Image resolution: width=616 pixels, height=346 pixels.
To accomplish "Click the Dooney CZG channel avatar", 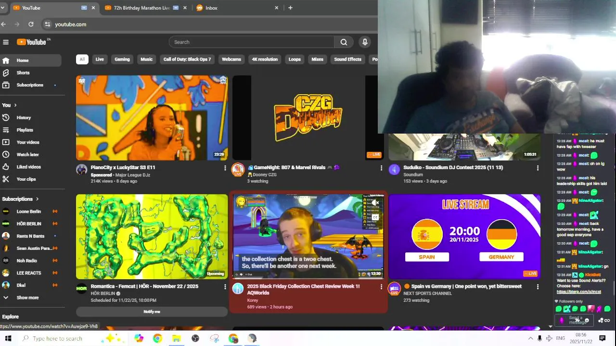I will pyautogui.click(x=238, y=170).
